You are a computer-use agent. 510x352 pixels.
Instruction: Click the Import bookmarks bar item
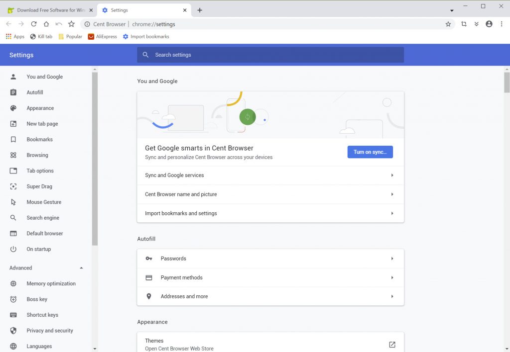(146, 36)
